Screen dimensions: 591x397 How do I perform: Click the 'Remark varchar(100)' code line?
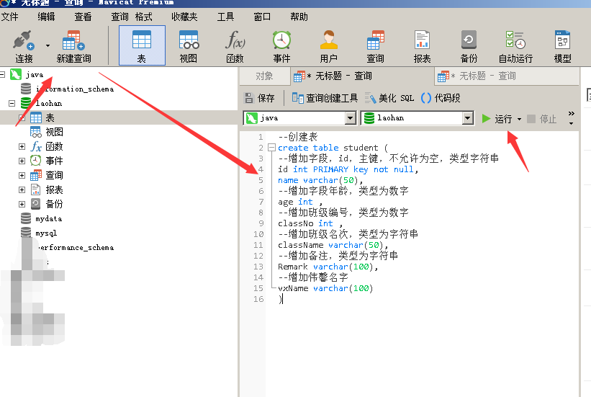pyautogui.click(x=328, y=267)
